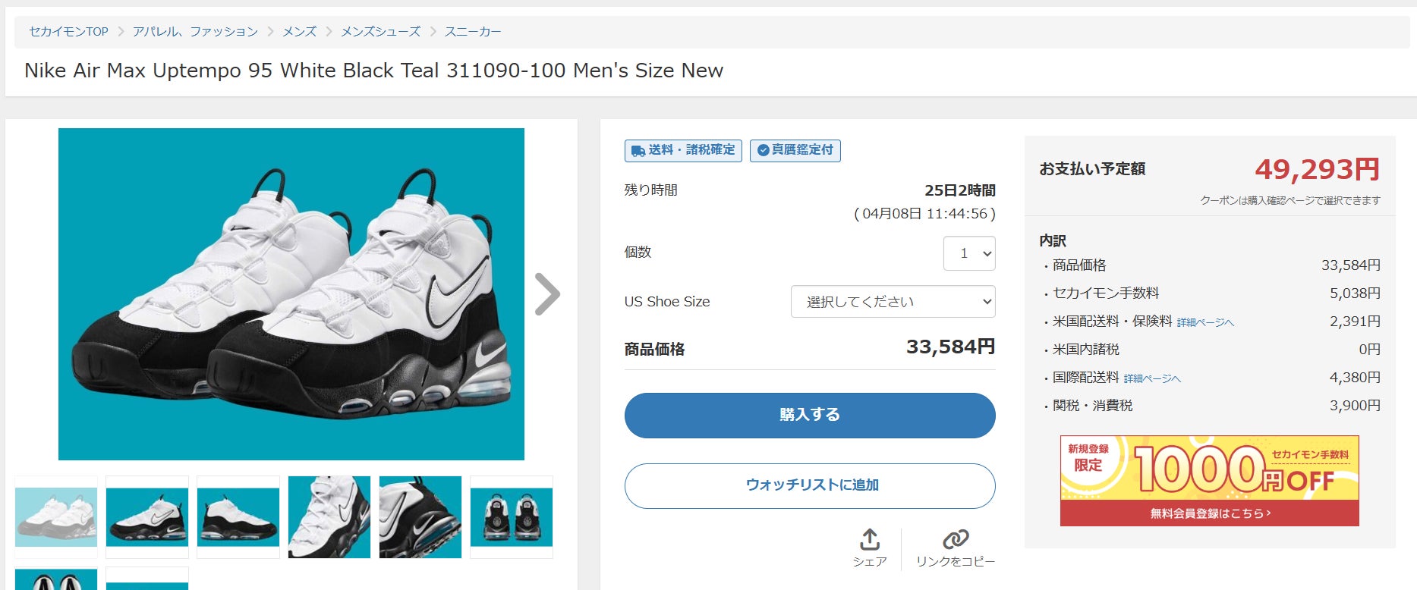Click the share upload icon
This screenshot has height=590, width=1417.
870,540
